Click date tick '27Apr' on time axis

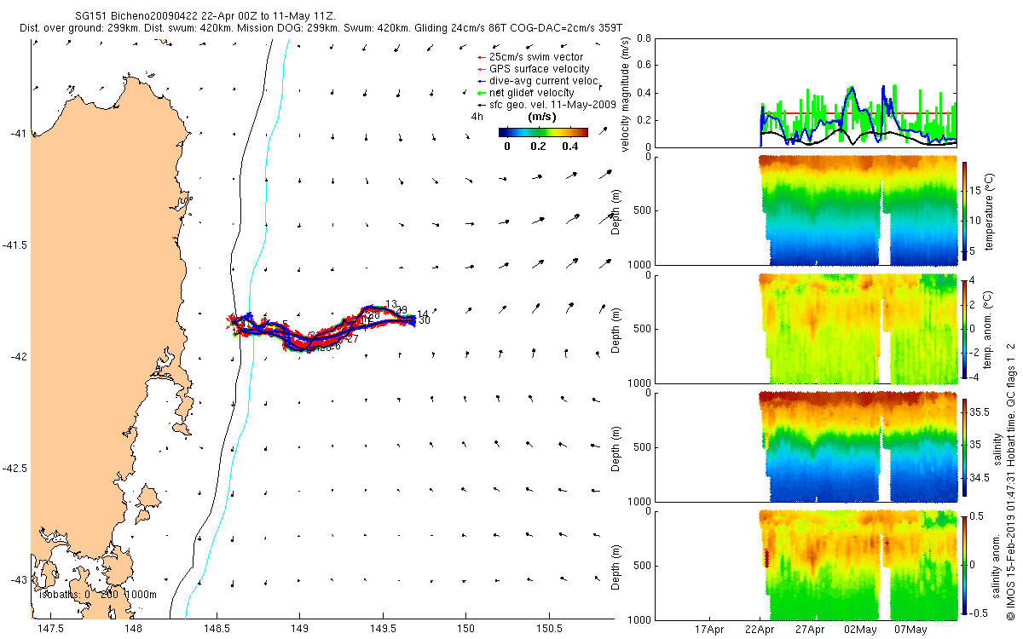[x=810, y=630]
